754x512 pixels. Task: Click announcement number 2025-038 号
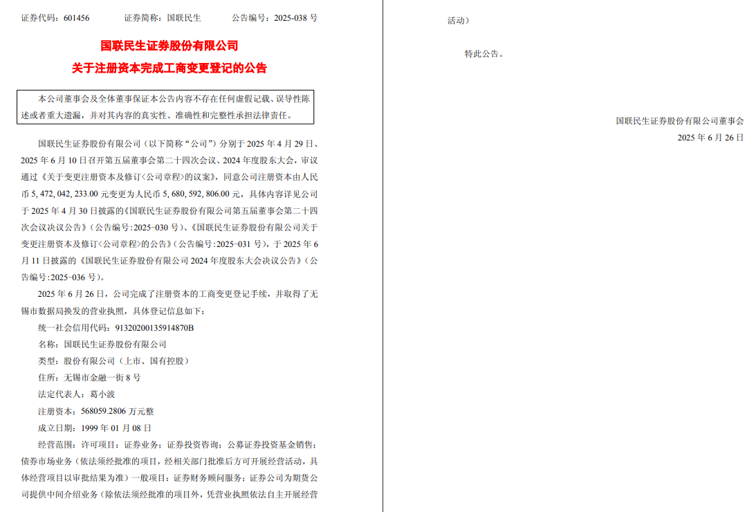pyautogui.click(x=296, y=18)
